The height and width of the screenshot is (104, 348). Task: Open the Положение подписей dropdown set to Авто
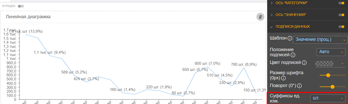pyautogui.click(x=331, y=52)
